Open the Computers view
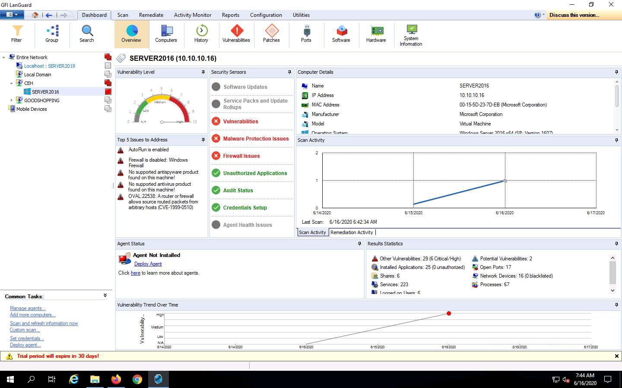 coord(166,34)
